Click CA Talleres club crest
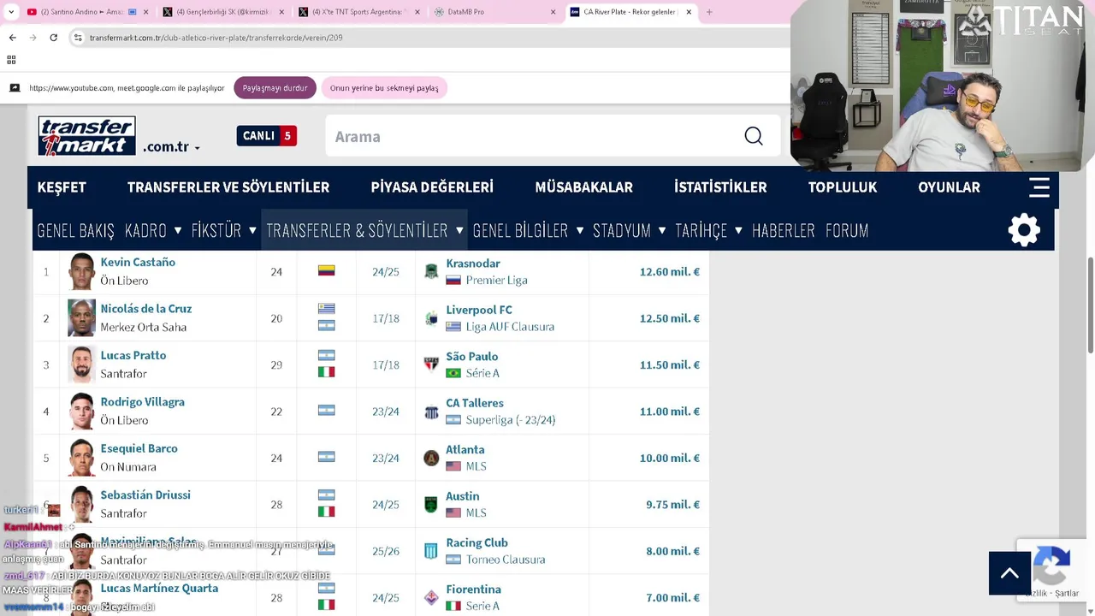The width and height of the screenshot is (1095, 616). pyautogui.click(x=431, y=412)
